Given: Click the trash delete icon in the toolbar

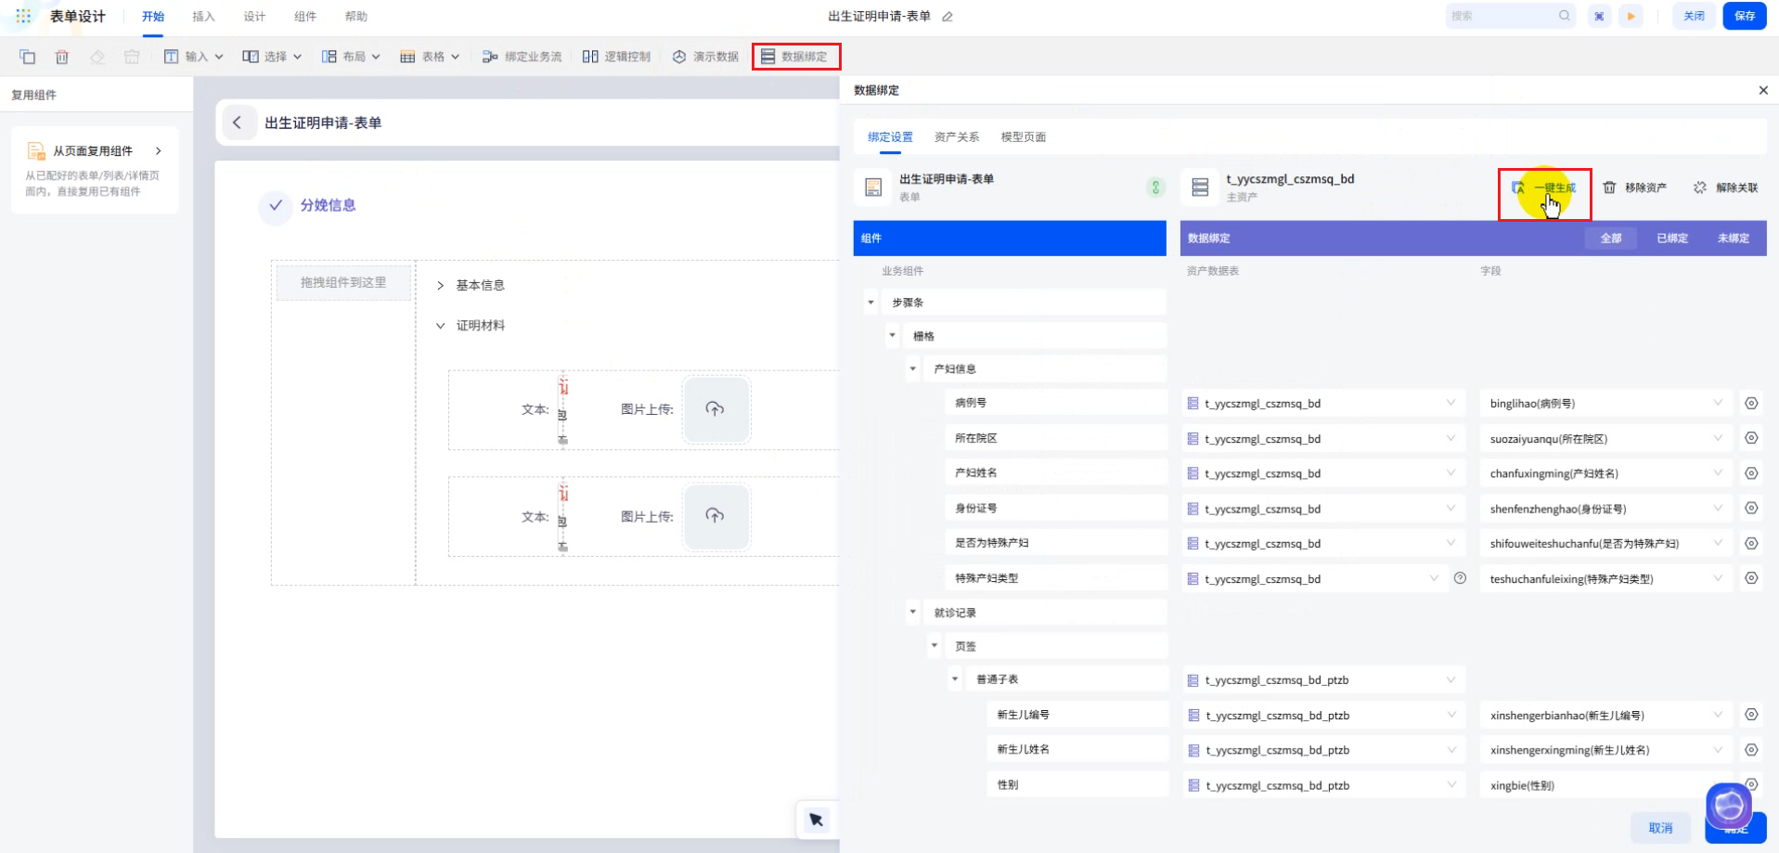Looking at the screenshot, I should pos(62,57).
